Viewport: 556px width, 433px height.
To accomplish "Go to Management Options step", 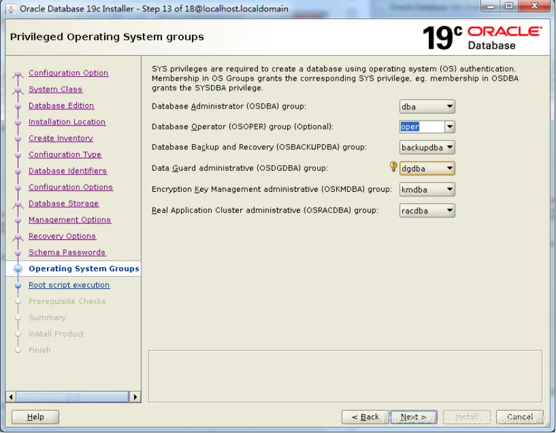I will (x=69, y=220).
